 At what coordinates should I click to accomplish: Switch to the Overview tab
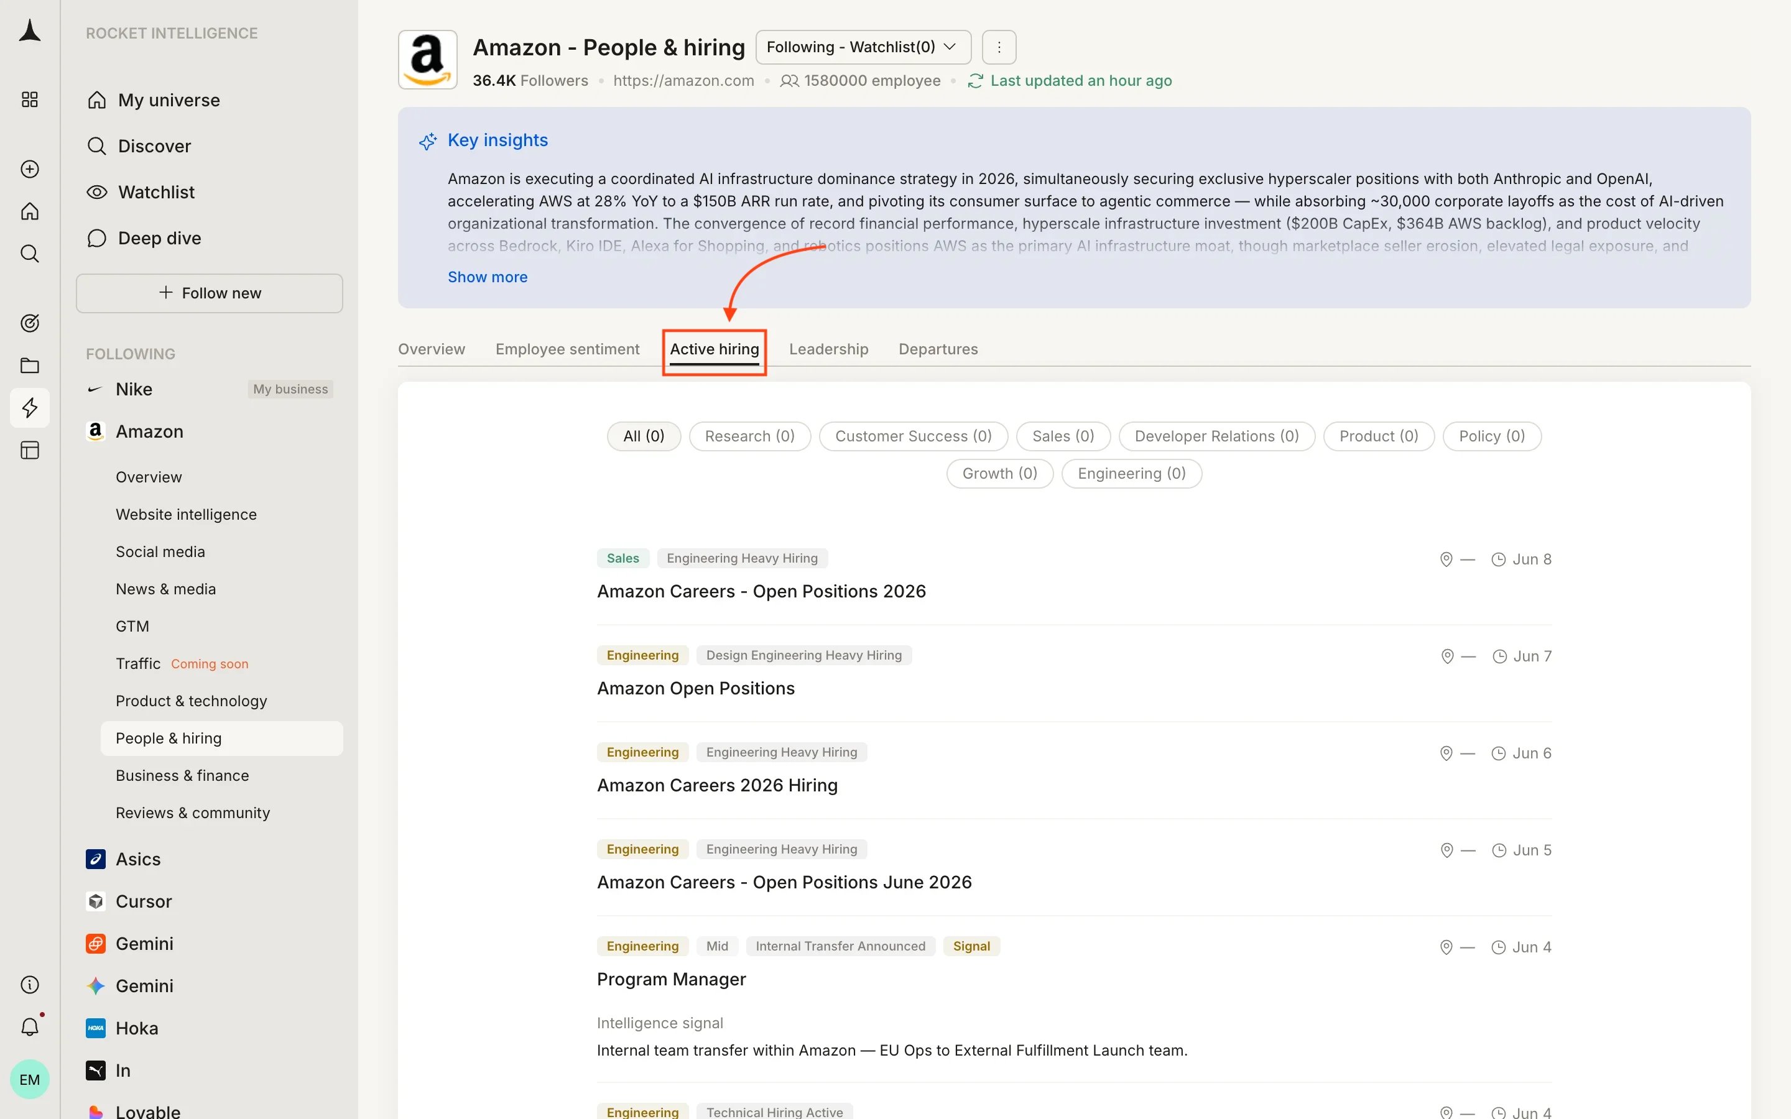pos(432,349)
